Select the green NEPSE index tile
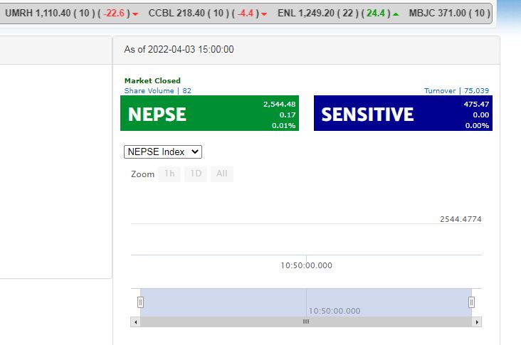Screen dimensions: 521x345 pyautogui.click(x=209, y=114)
